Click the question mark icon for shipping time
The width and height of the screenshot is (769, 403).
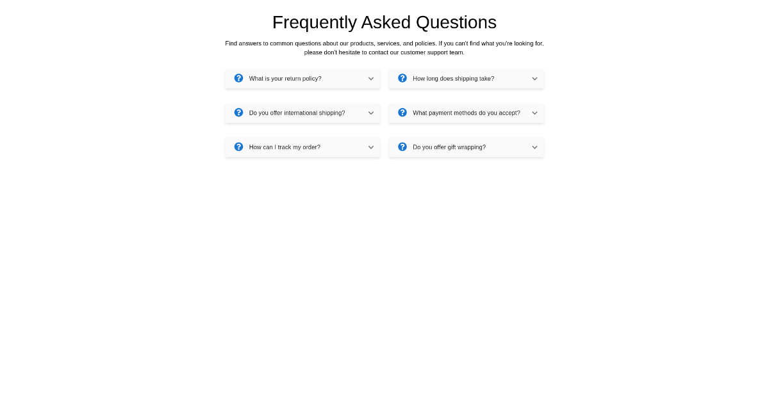pyautogui.click(x=402, y=78)
